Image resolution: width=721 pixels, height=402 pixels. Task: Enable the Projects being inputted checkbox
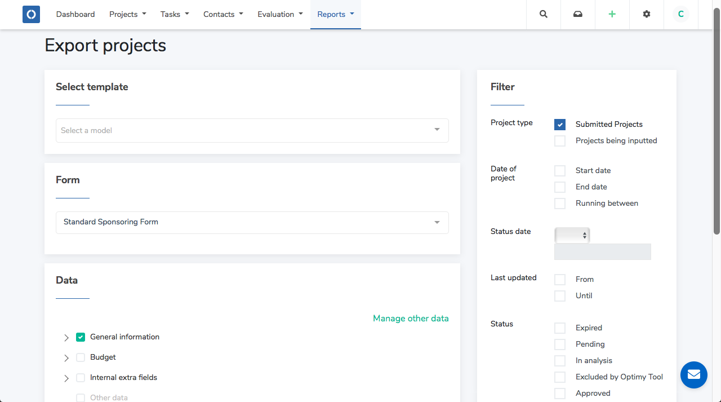[560, 141]
